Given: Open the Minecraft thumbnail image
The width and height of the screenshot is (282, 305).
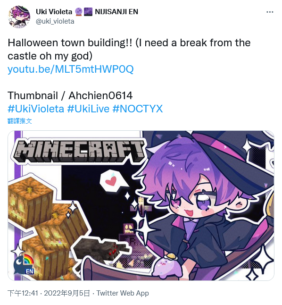Looking at the screenshot, I should [x=141, y=205].
